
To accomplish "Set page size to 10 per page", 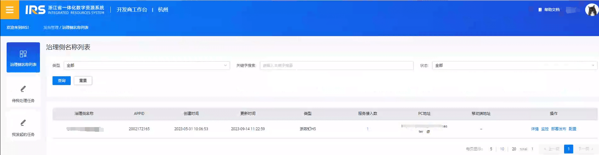I will click(x=502, y=149).
